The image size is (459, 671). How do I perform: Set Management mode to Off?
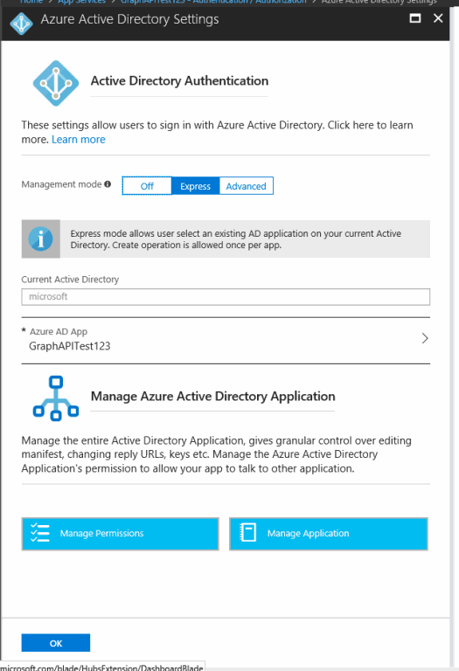point(147,186)
